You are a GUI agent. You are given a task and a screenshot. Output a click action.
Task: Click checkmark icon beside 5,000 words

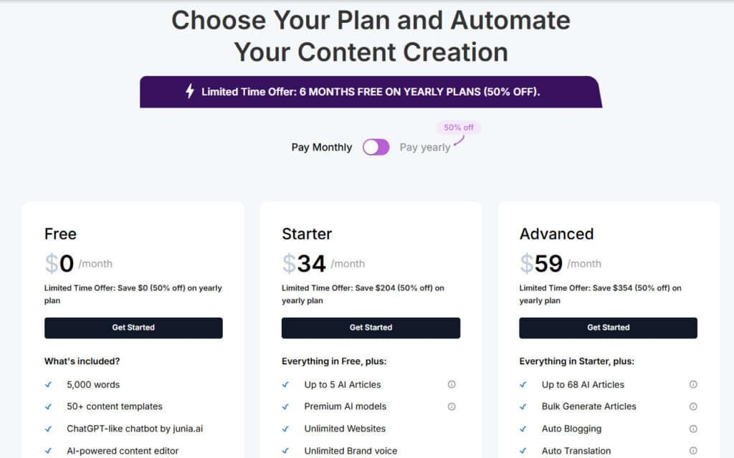49,384
